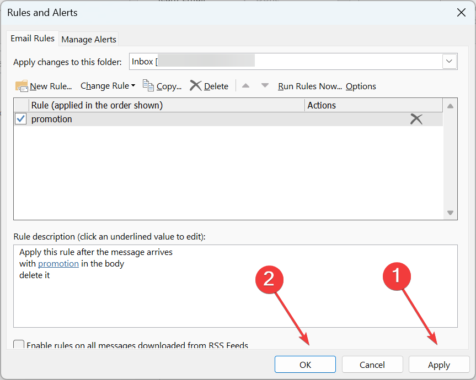Click the New Rule folder icon

[x=22, y=86]
